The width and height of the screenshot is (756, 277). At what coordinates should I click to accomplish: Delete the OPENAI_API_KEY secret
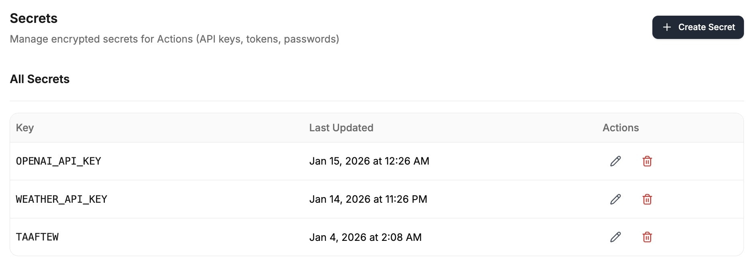click(x=647, y=161)
